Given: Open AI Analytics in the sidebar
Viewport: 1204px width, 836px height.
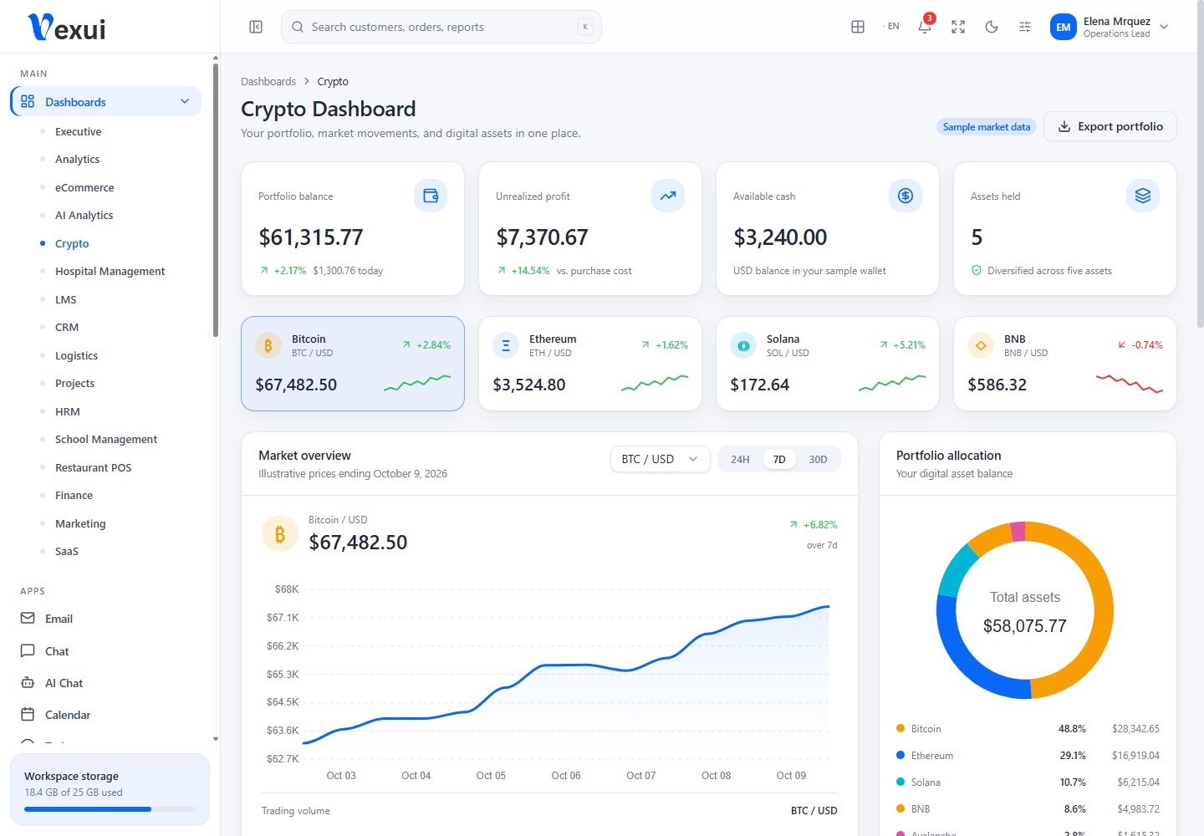Looking at the screenshot, I should tap(84, 215).
